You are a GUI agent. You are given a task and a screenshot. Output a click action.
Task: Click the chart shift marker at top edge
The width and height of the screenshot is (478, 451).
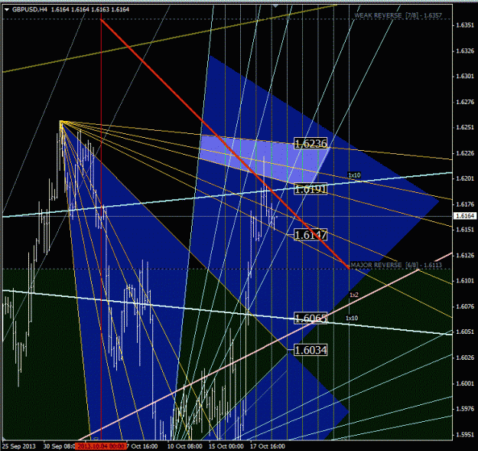(x=275, y=5)
